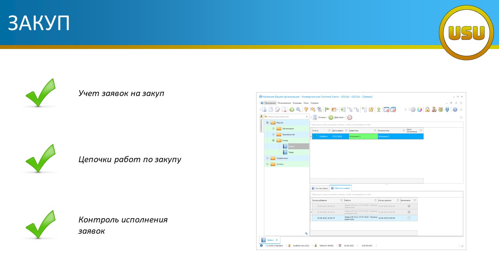Click the close all windows toolbar icon

(393, 110)
